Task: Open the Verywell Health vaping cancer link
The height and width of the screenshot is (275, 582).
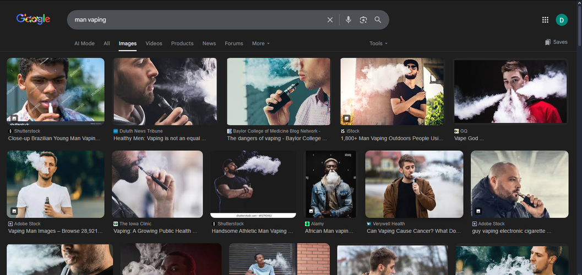Action: 414,232
